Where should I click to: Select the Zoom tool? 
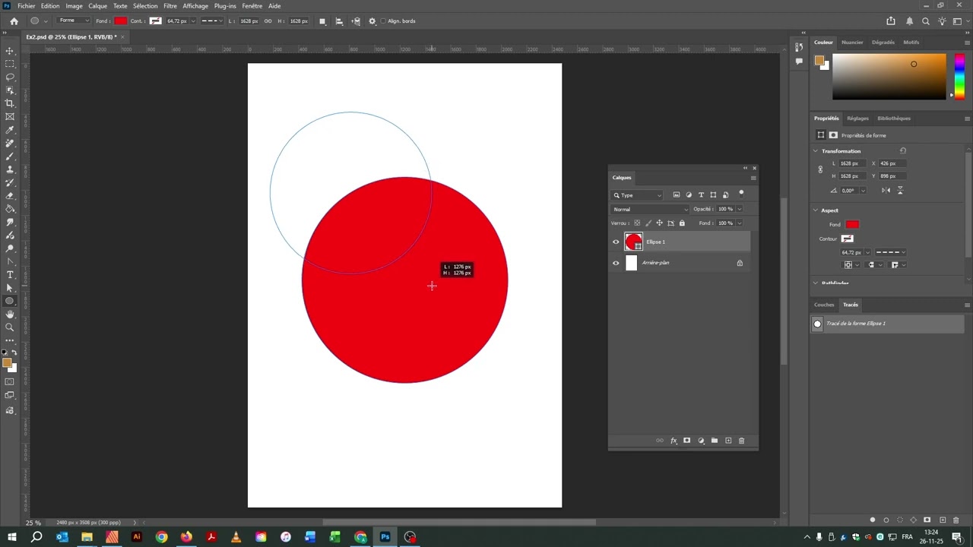[10, 327]
